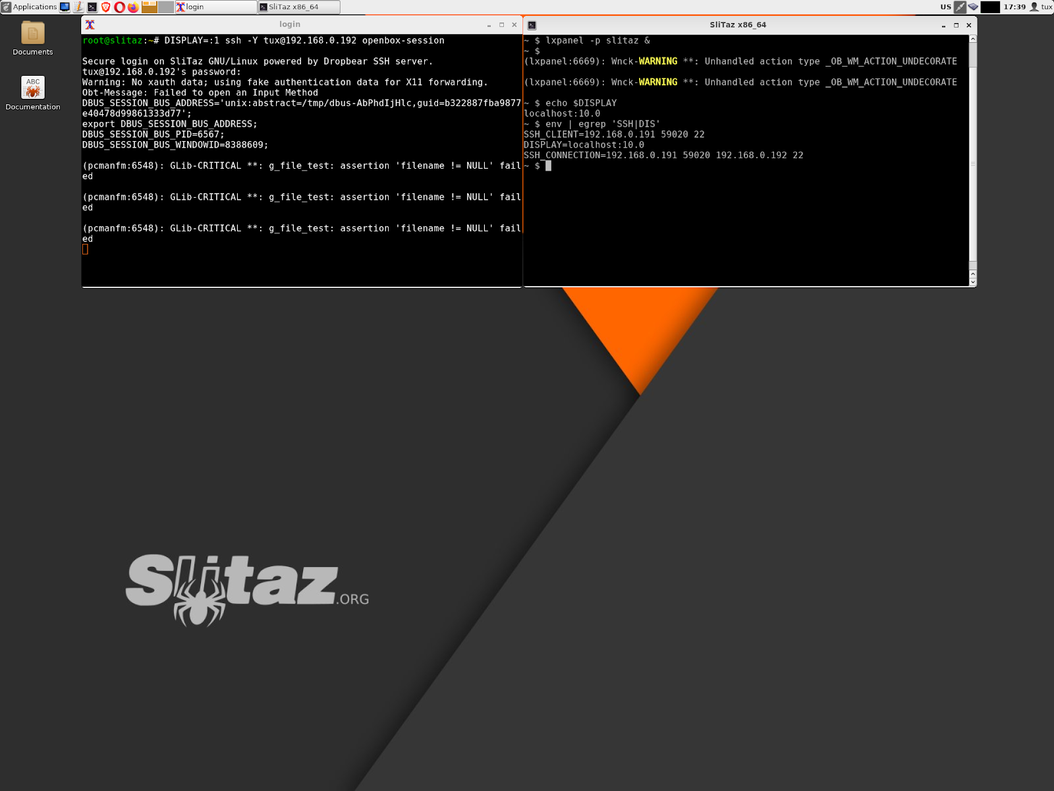The height and width of the screenshot is (791, 1054).
Task: Launch the terminal from the panel
Action: coord(92,7)
